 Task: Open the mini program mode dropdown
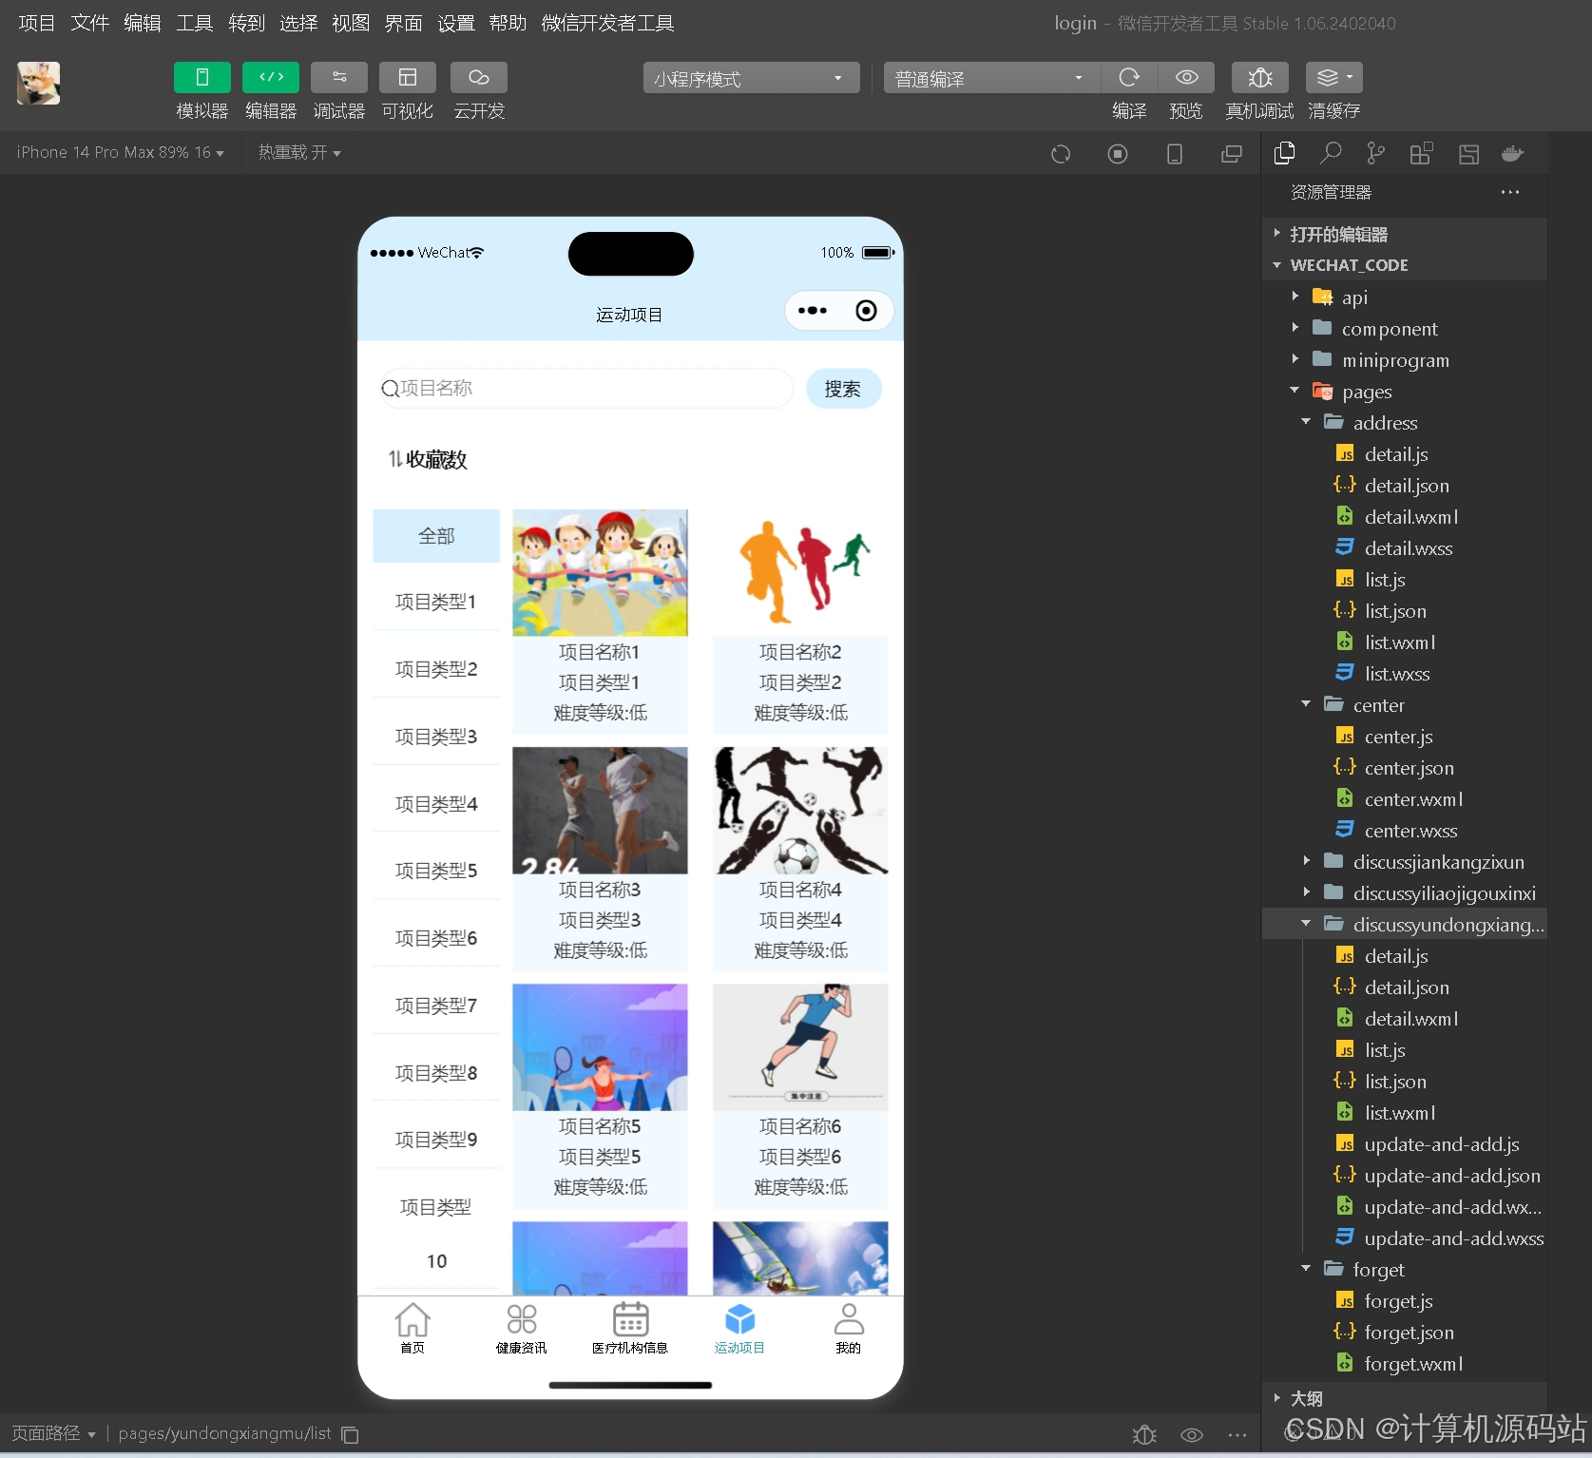[x=751, y=78]
